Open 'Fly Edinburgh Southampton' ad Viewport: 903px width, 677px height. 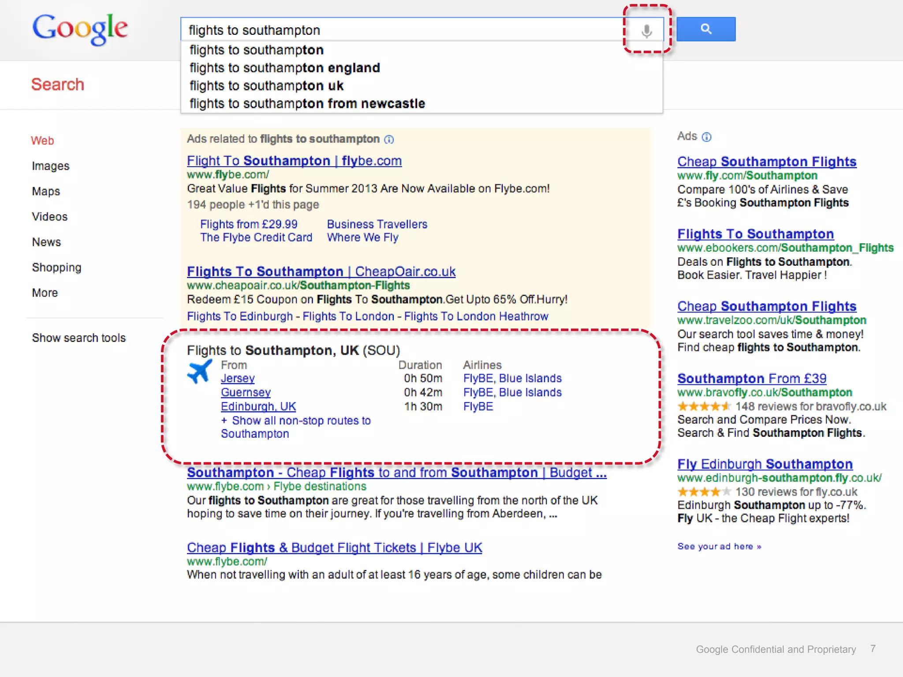click(765, 464)
